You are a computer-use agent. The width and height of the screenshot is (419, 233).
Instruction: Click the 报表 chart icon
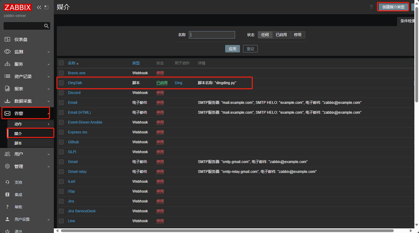pyautogui.click(x=7, y=89)
